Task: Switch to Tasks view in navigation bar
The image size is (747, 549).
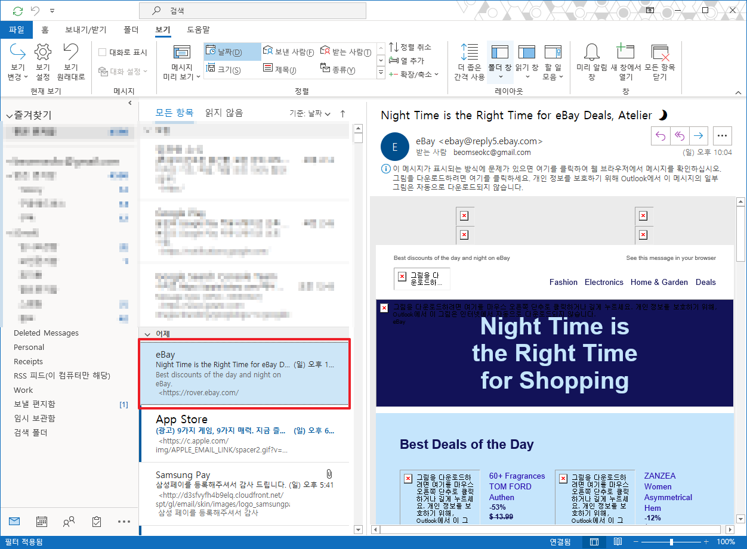Action: [97, 522]
